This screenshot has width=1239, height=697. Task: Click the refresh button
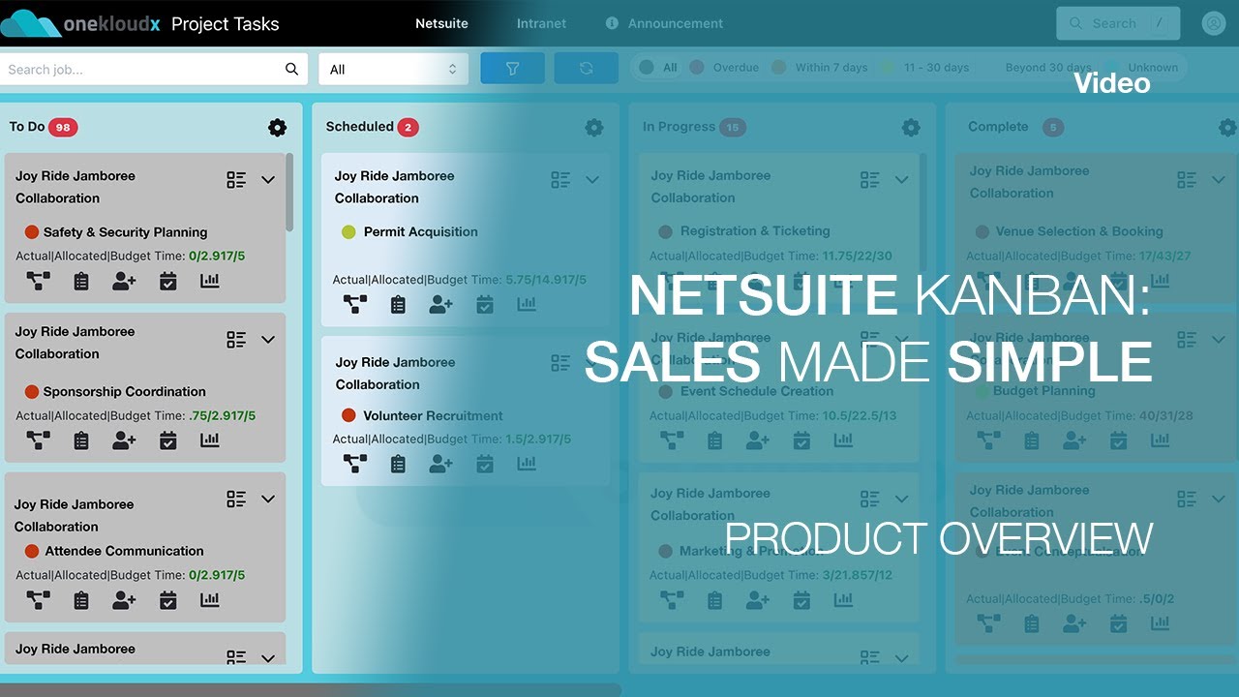tap(586, 69)
